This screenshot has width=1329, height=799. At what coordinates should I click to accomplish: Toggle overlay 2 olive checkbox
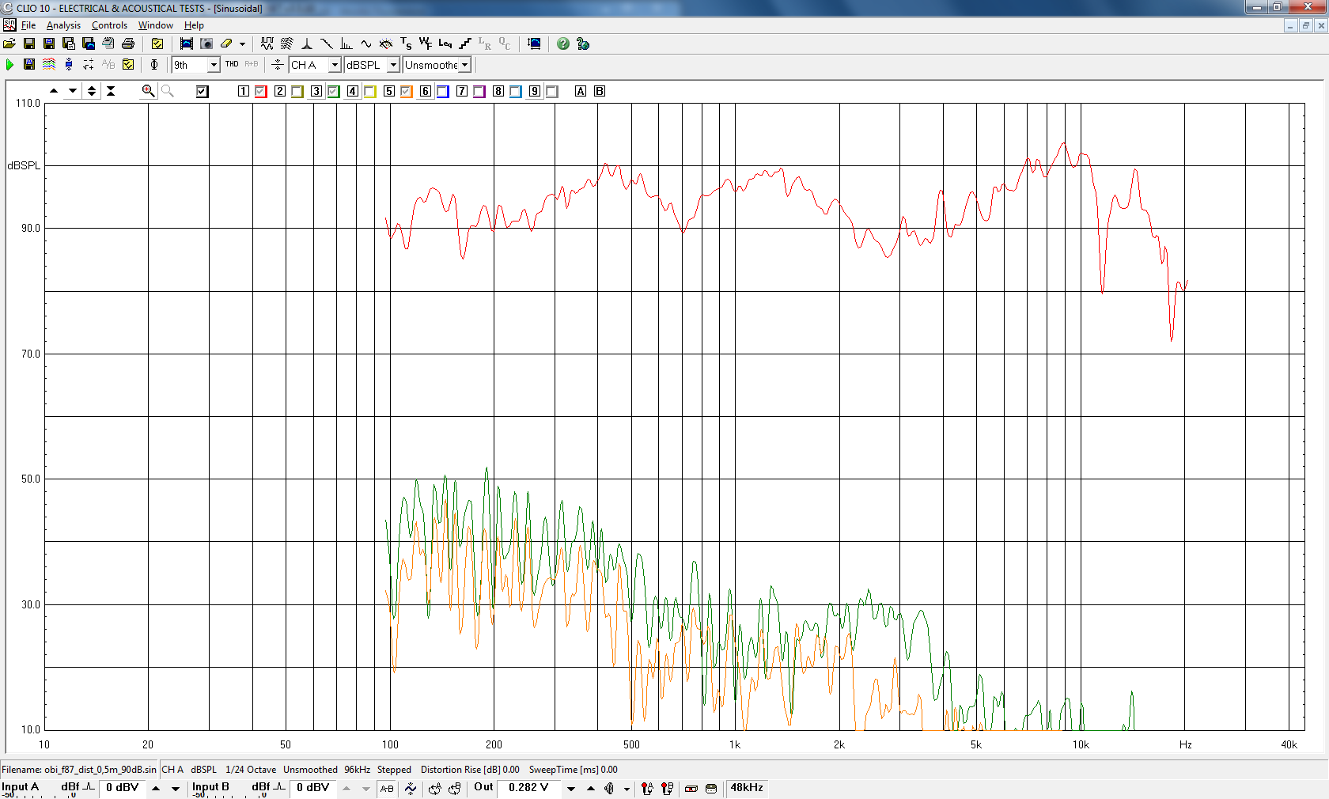click(x=297, y=92)
